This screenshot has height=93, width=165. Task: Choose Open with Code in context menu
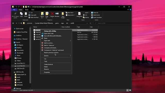tap(56, 33)
